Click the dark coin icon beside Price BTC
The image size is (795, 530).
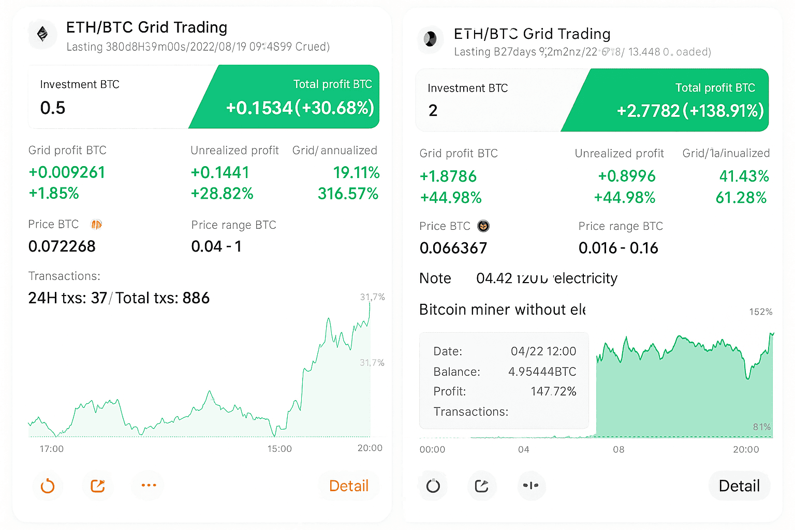pyautogui.click(x=483, y=226)
